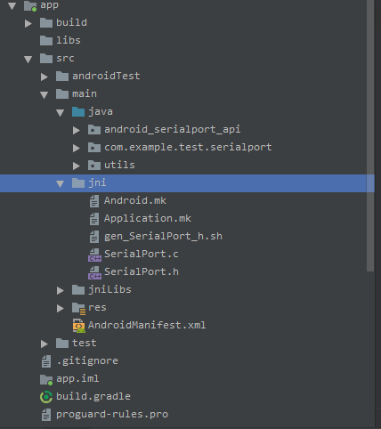Expand the androidTest folder arrow
The image size is (381, 429).
(x=45, y=77)
